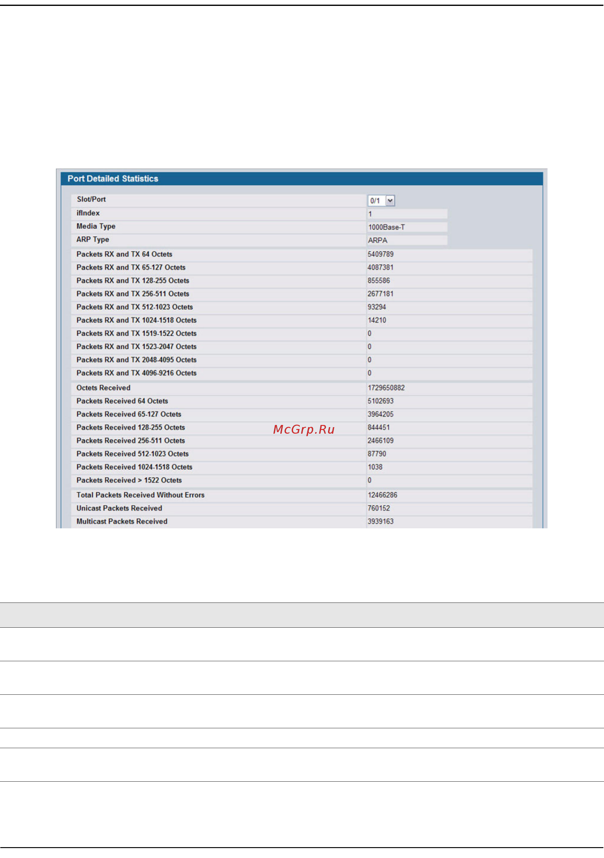
Task: Click the value 3939163
Action: pyautogui.click(x=380, y=521)
